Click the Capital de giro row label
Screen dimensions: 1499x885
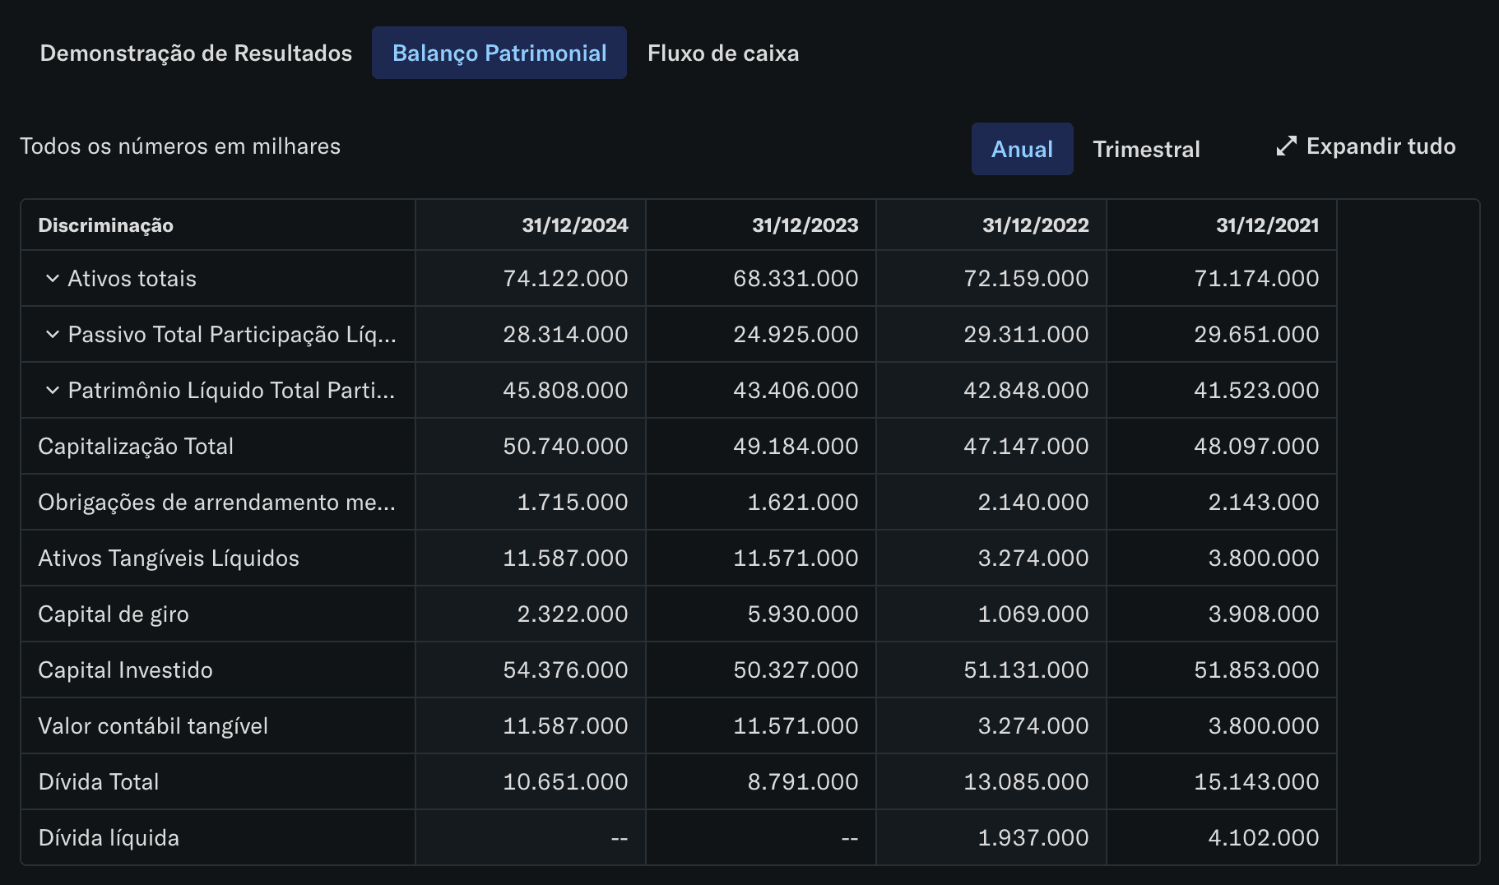114,614
